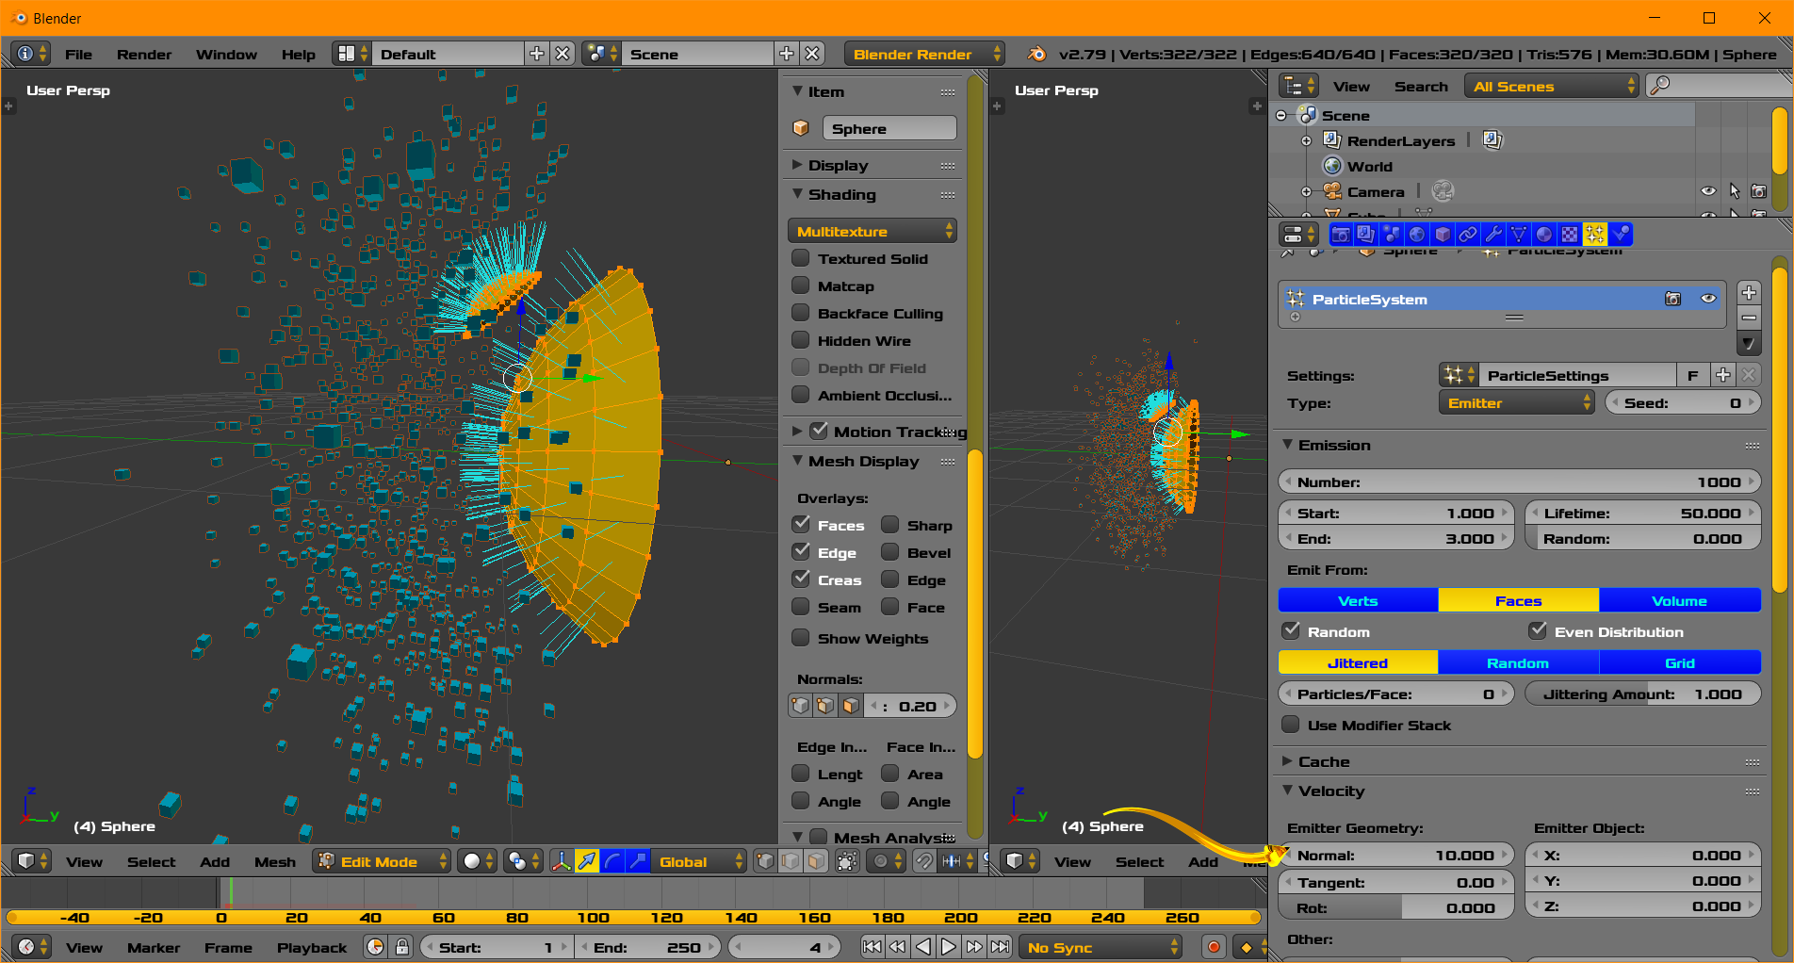Open the Emitter type dropdown
This screenshot has height=963, width=1794.
coord(1517,402)
